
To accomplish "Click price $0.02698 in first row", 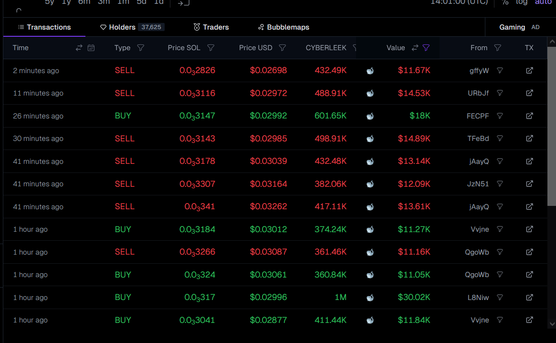I will pos(268,70).
